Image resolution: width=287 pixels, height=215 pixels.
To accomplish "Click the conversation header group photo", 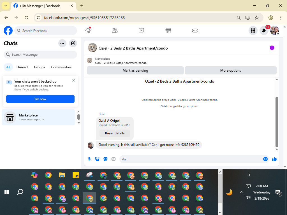I will 92,48.
